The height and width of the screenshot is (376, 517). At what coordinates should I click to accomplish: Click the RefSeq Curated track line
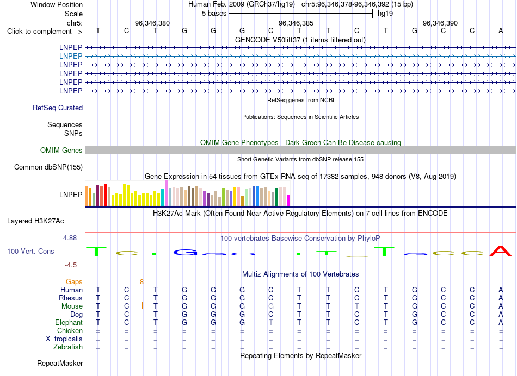(x=300, y=108)
